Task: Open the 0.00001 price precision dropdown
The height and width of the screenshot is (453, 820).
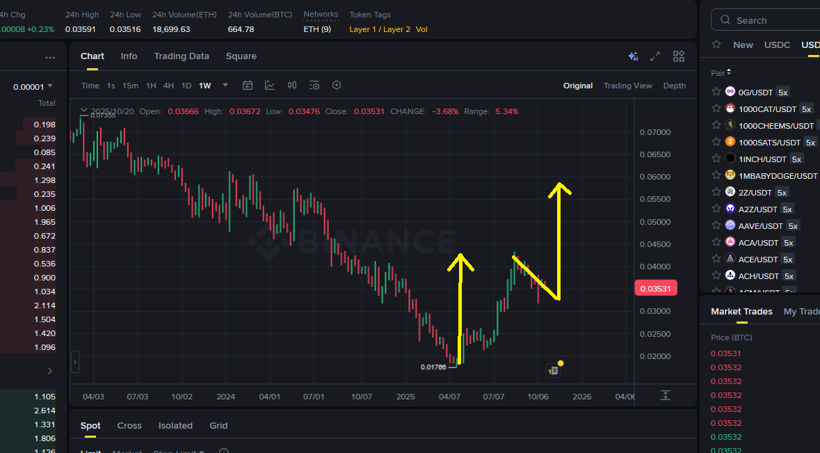Action: 33,86
